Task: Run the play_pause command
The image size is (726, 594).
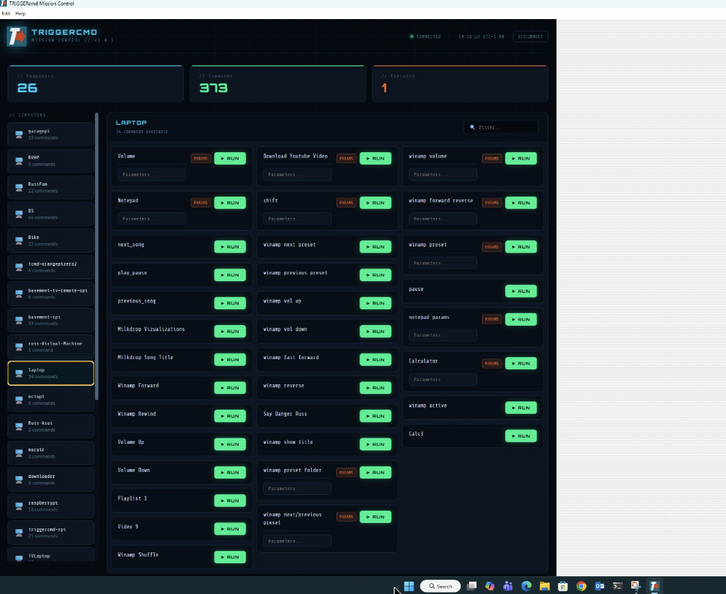Action: [x=230, y=275]
